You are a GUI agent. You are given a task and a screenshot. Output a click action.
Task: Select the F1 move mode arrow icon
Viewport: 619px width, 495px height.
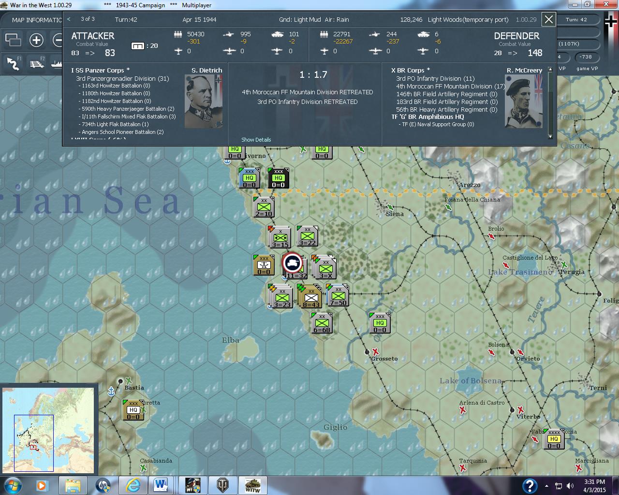13,63
